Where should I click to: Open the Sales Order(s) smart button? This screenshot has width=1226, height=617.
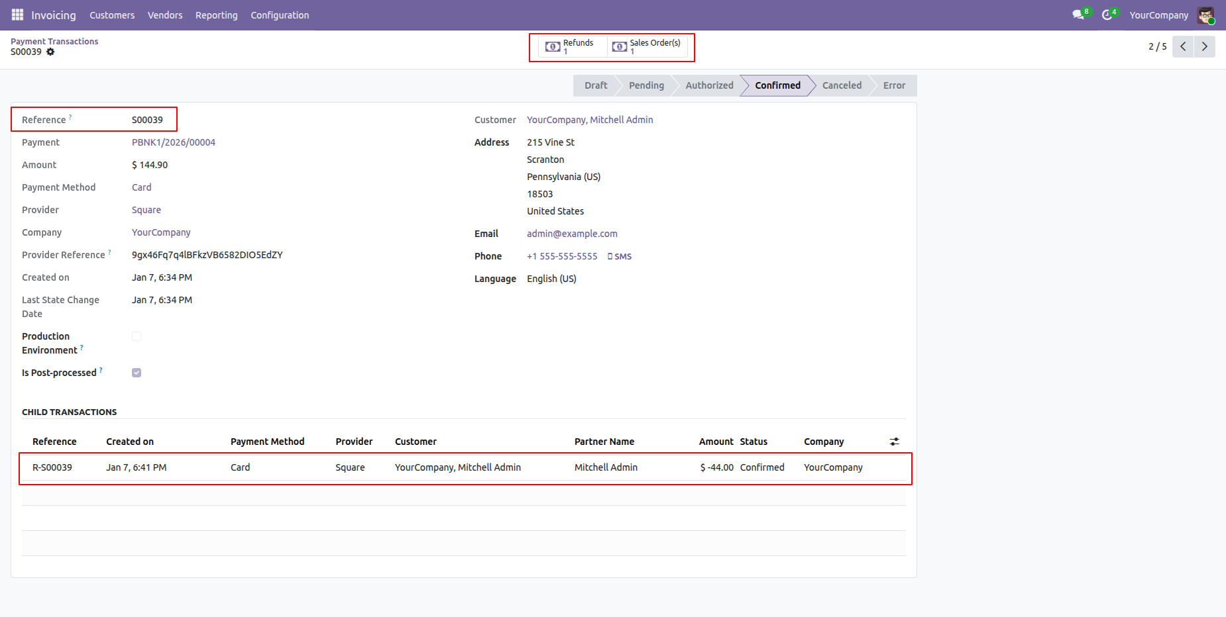tap(647, 46)
